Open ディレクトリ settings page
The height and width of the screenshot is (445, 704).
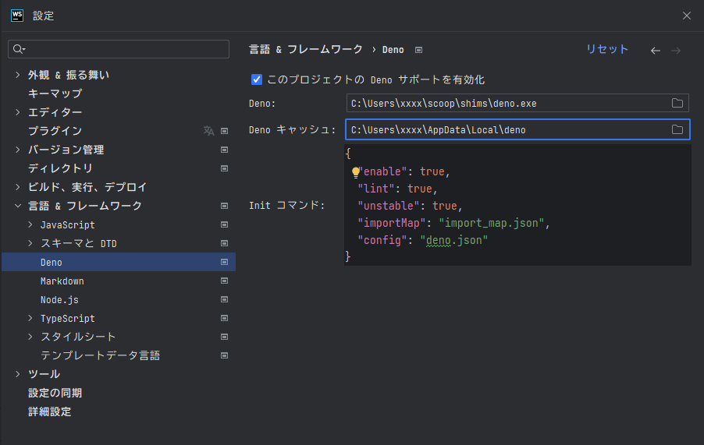(61, 168)
